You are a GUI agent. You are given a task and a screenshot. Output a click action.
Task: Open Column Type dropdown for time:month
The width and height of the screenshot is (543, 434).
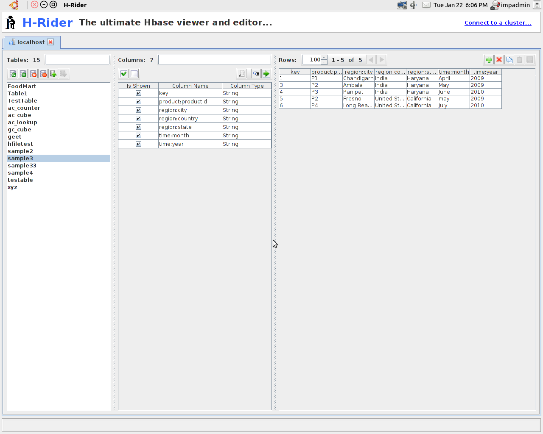pyautogui.click(x=246, y=136)
